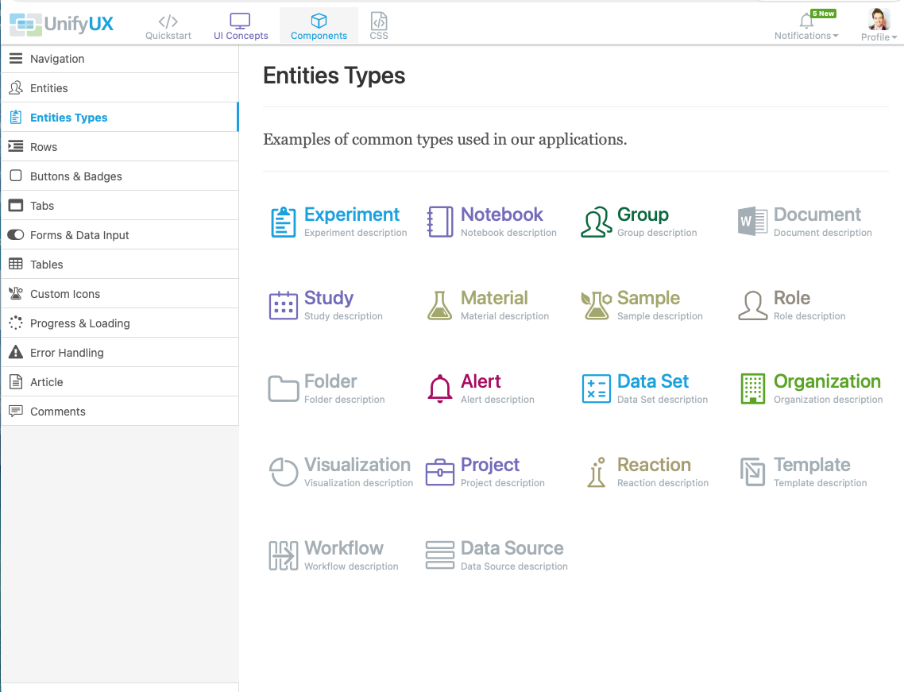Select Custom Icons in the sidebar

pos(67,293)
